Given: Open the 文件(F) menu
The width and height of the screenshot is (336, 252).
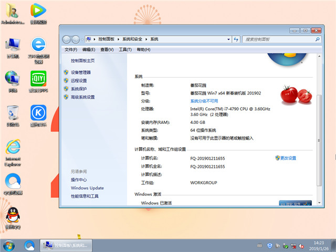Looking at the screenshot, I should coord(71,49).
